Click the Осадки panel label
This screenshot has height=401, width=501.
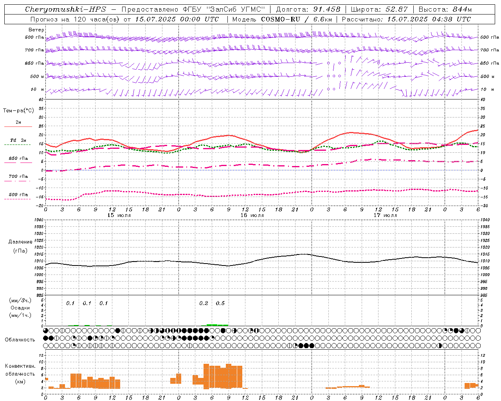pyautogui.click(x=20, y=308)
